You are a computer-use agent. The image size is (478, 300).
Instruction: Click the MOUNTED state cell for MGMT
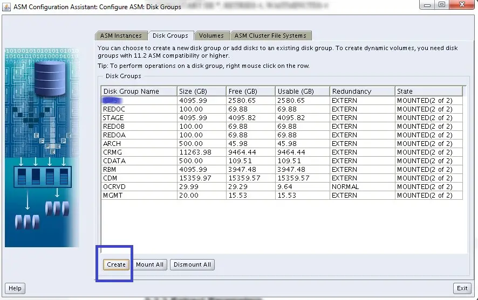click(428, 196)
